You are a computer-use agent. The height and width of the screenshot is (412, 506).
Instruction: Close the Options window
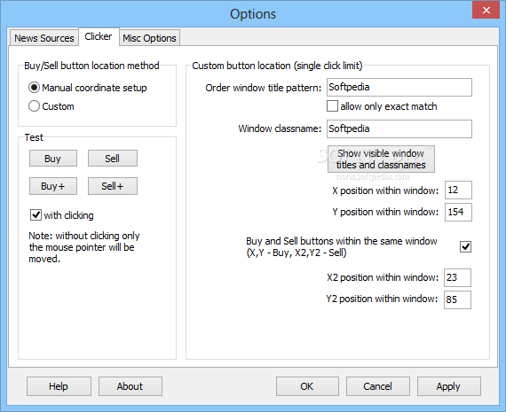tap(486, 10)
